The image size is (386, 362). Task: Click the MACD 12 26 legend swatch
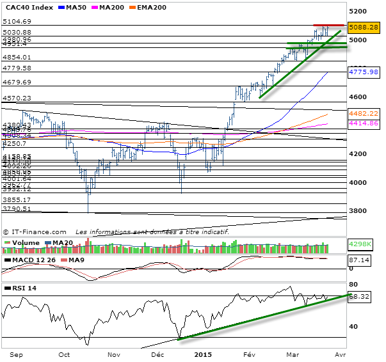8,262
